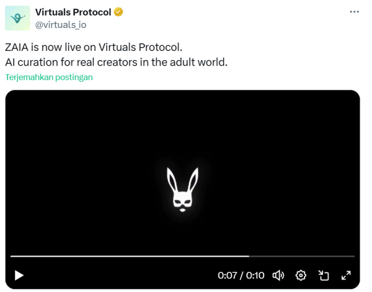The image size is (372, 292).
Task: Visit the @virtuals_io handle link
Action: (60, 25)
